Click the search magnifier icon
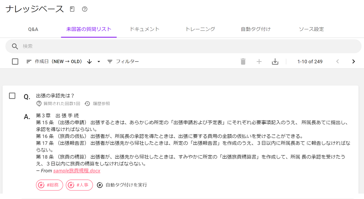Screen dimensions: 364x199 [15, 46]
